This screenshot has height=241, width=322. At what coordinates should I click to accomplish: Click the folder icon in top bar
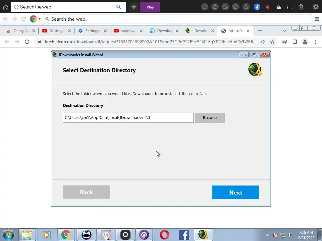[290, 7]
